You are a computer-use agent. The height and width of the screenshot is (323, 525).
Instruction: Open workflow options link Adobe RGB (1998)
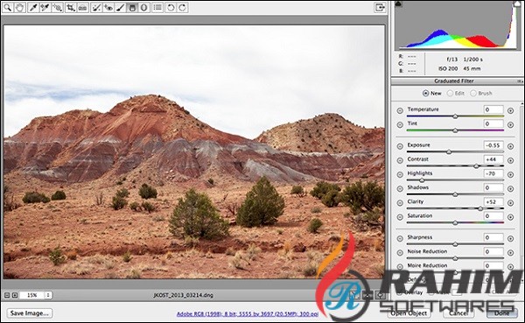tap(247, 314)
